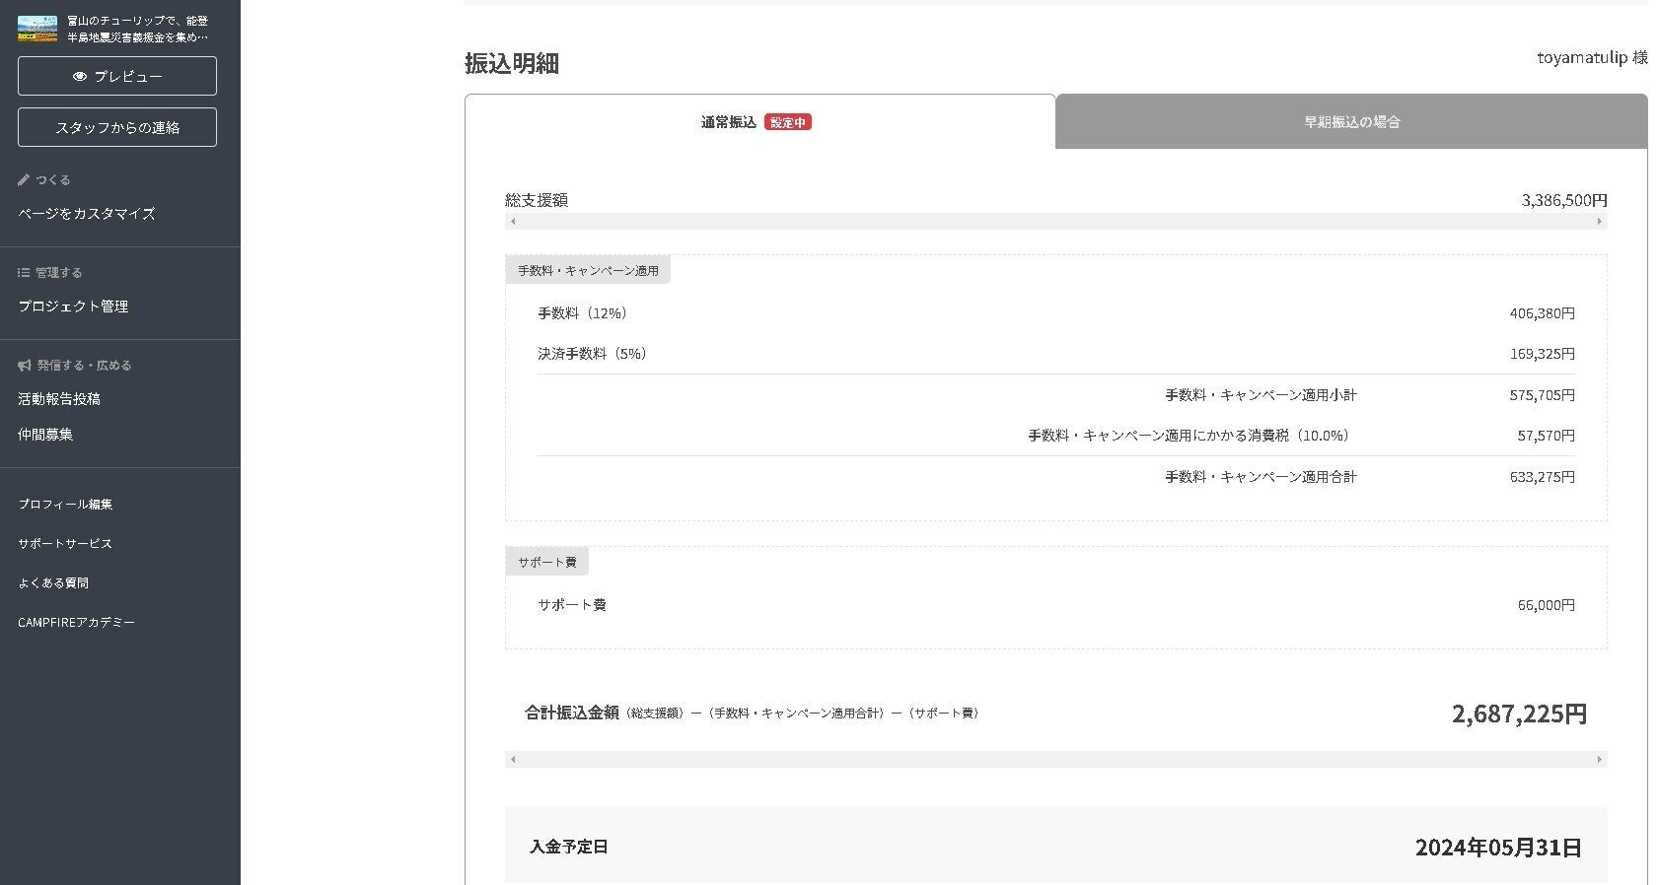This screenshot has width=1659, height=885.
Task: Open 活動報告投稿 link
Action: [x=59, y=399]
